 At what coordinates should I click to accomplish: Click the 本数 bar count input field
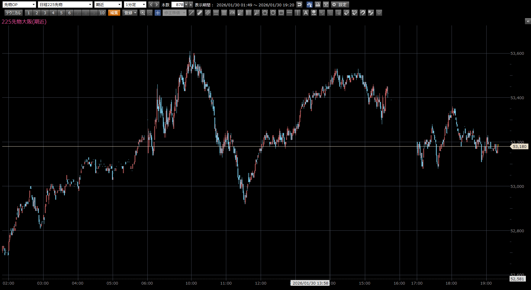pos(178,5)
